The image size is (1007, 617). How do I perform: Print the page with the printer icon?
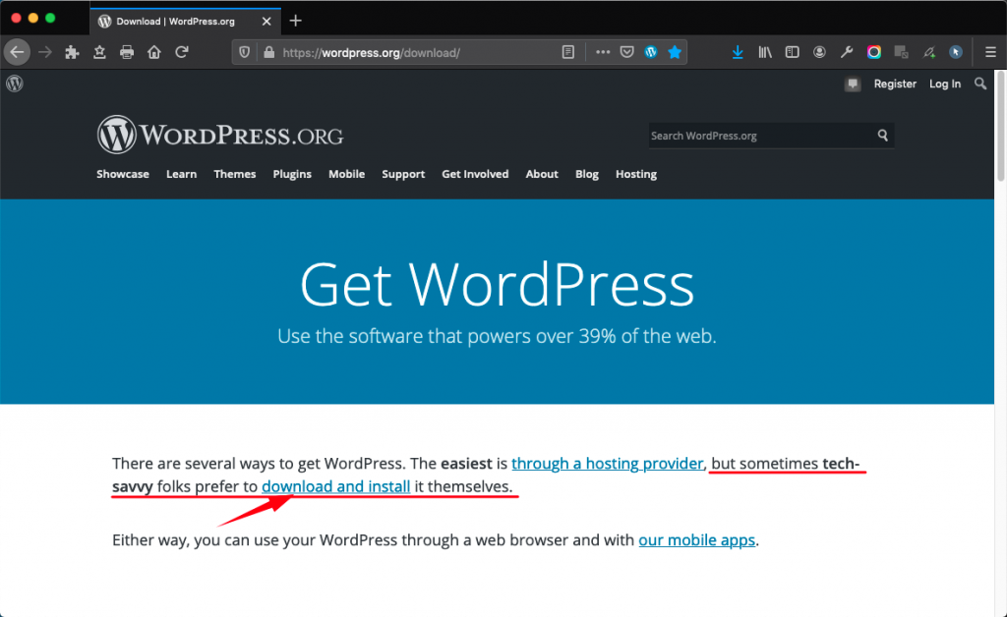pos(127,52)
